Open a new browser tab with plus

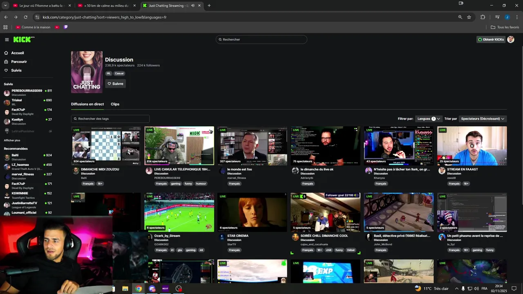tap(209, 6)
